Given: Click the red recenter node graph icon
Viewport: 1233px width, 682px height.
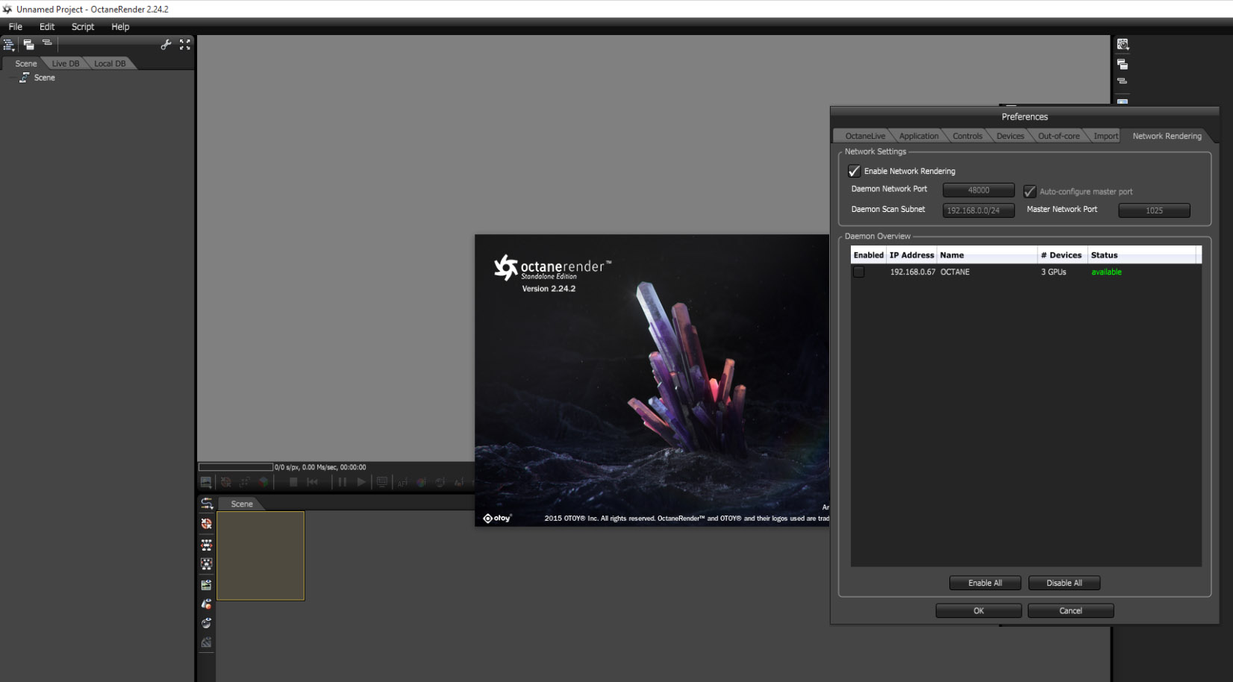Looking at the screenshot, I should tap(207, 524).
